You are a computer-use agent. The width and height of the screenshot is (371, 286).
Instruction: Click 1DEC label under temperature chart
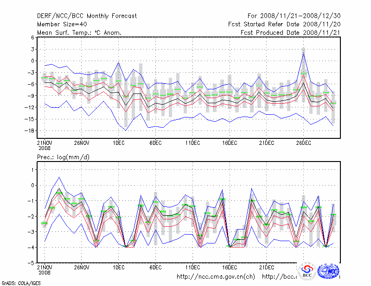tap(118, 143)
